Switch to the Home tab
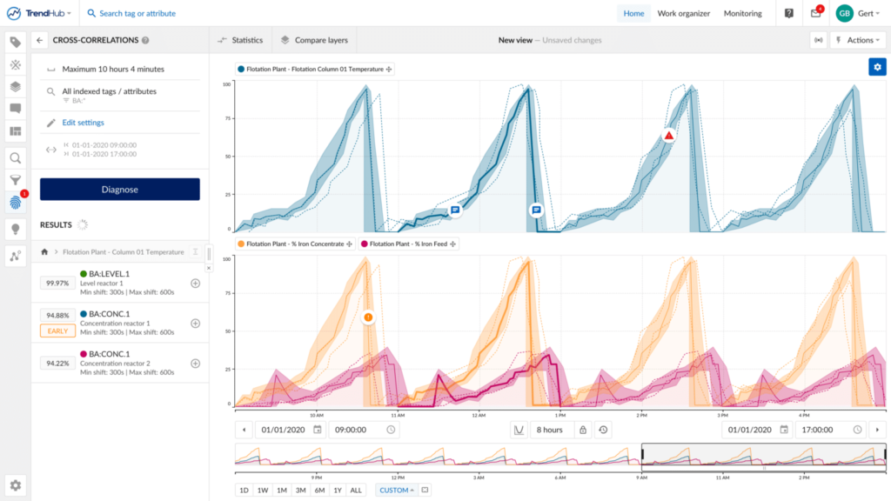The width and height of the screenshot is (891, 501). [x=633, y=13]
